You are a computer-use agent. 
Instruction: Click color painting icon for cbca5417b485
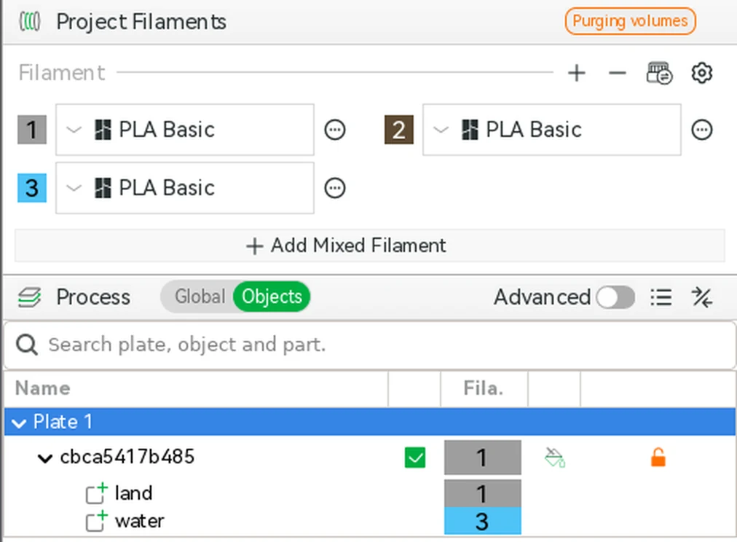click(x=555, y=457)
